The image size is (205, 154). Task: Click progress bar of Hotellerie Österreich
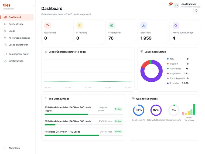84,135
